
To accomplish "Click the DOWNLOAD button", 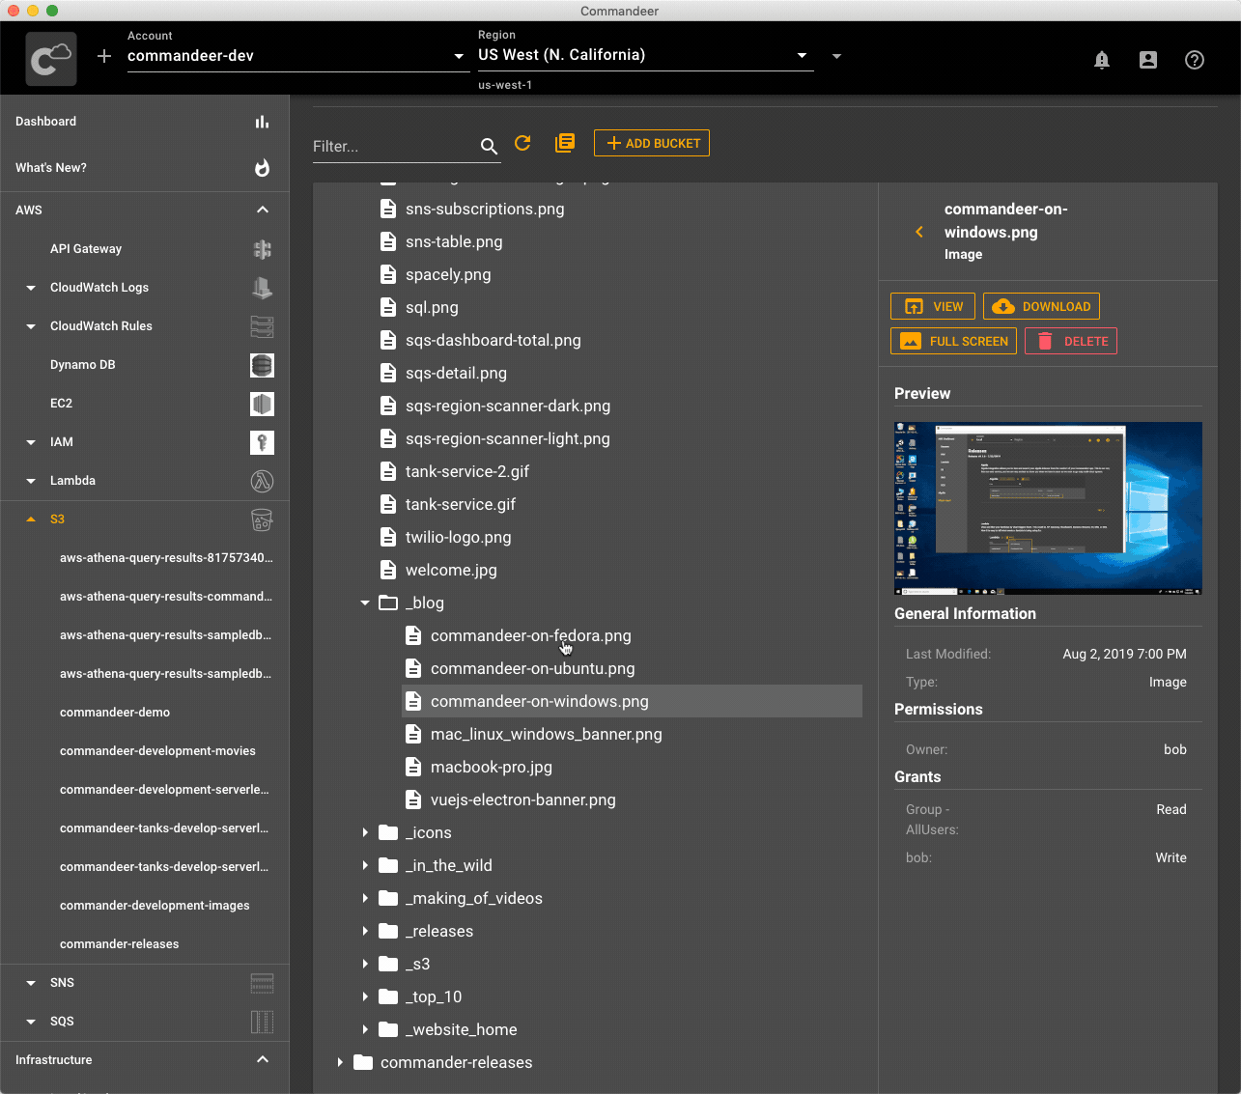I will [x=1041, y=306].
